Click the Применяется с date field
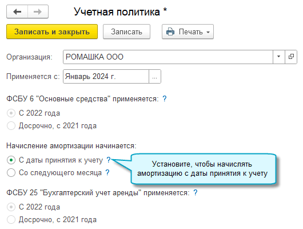The height and width of the screenshot is (229, 303). pos(106,77)
